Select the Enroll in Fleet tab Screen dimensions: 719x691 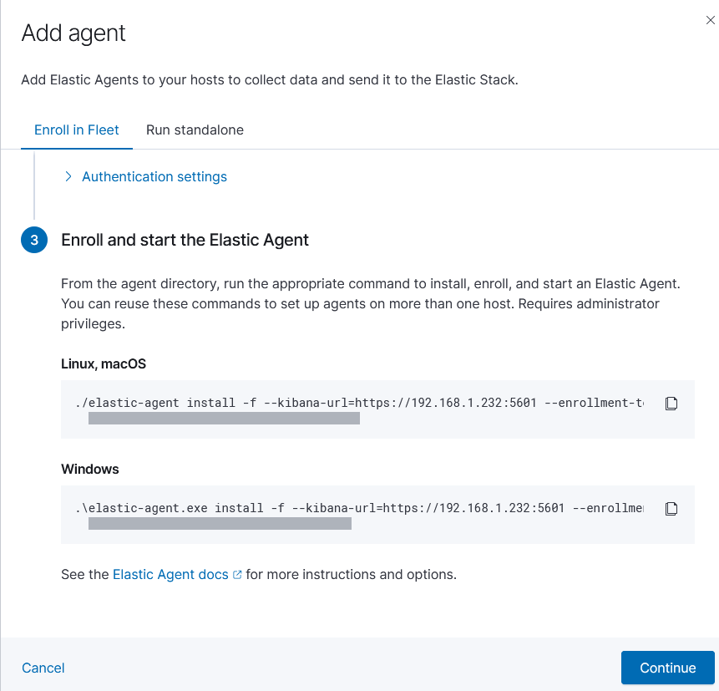(x=76, y=130)
